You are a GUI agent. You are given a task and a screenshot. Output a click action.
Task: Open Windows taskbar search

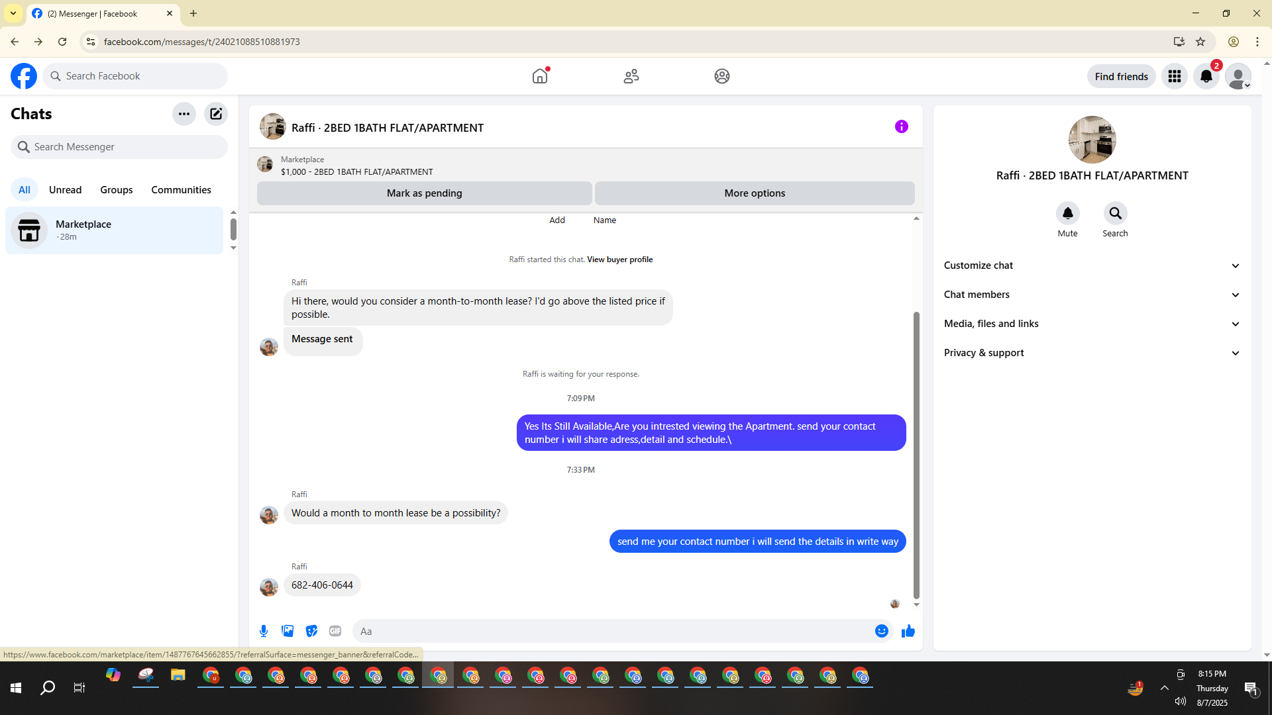[x=48, y=688]
